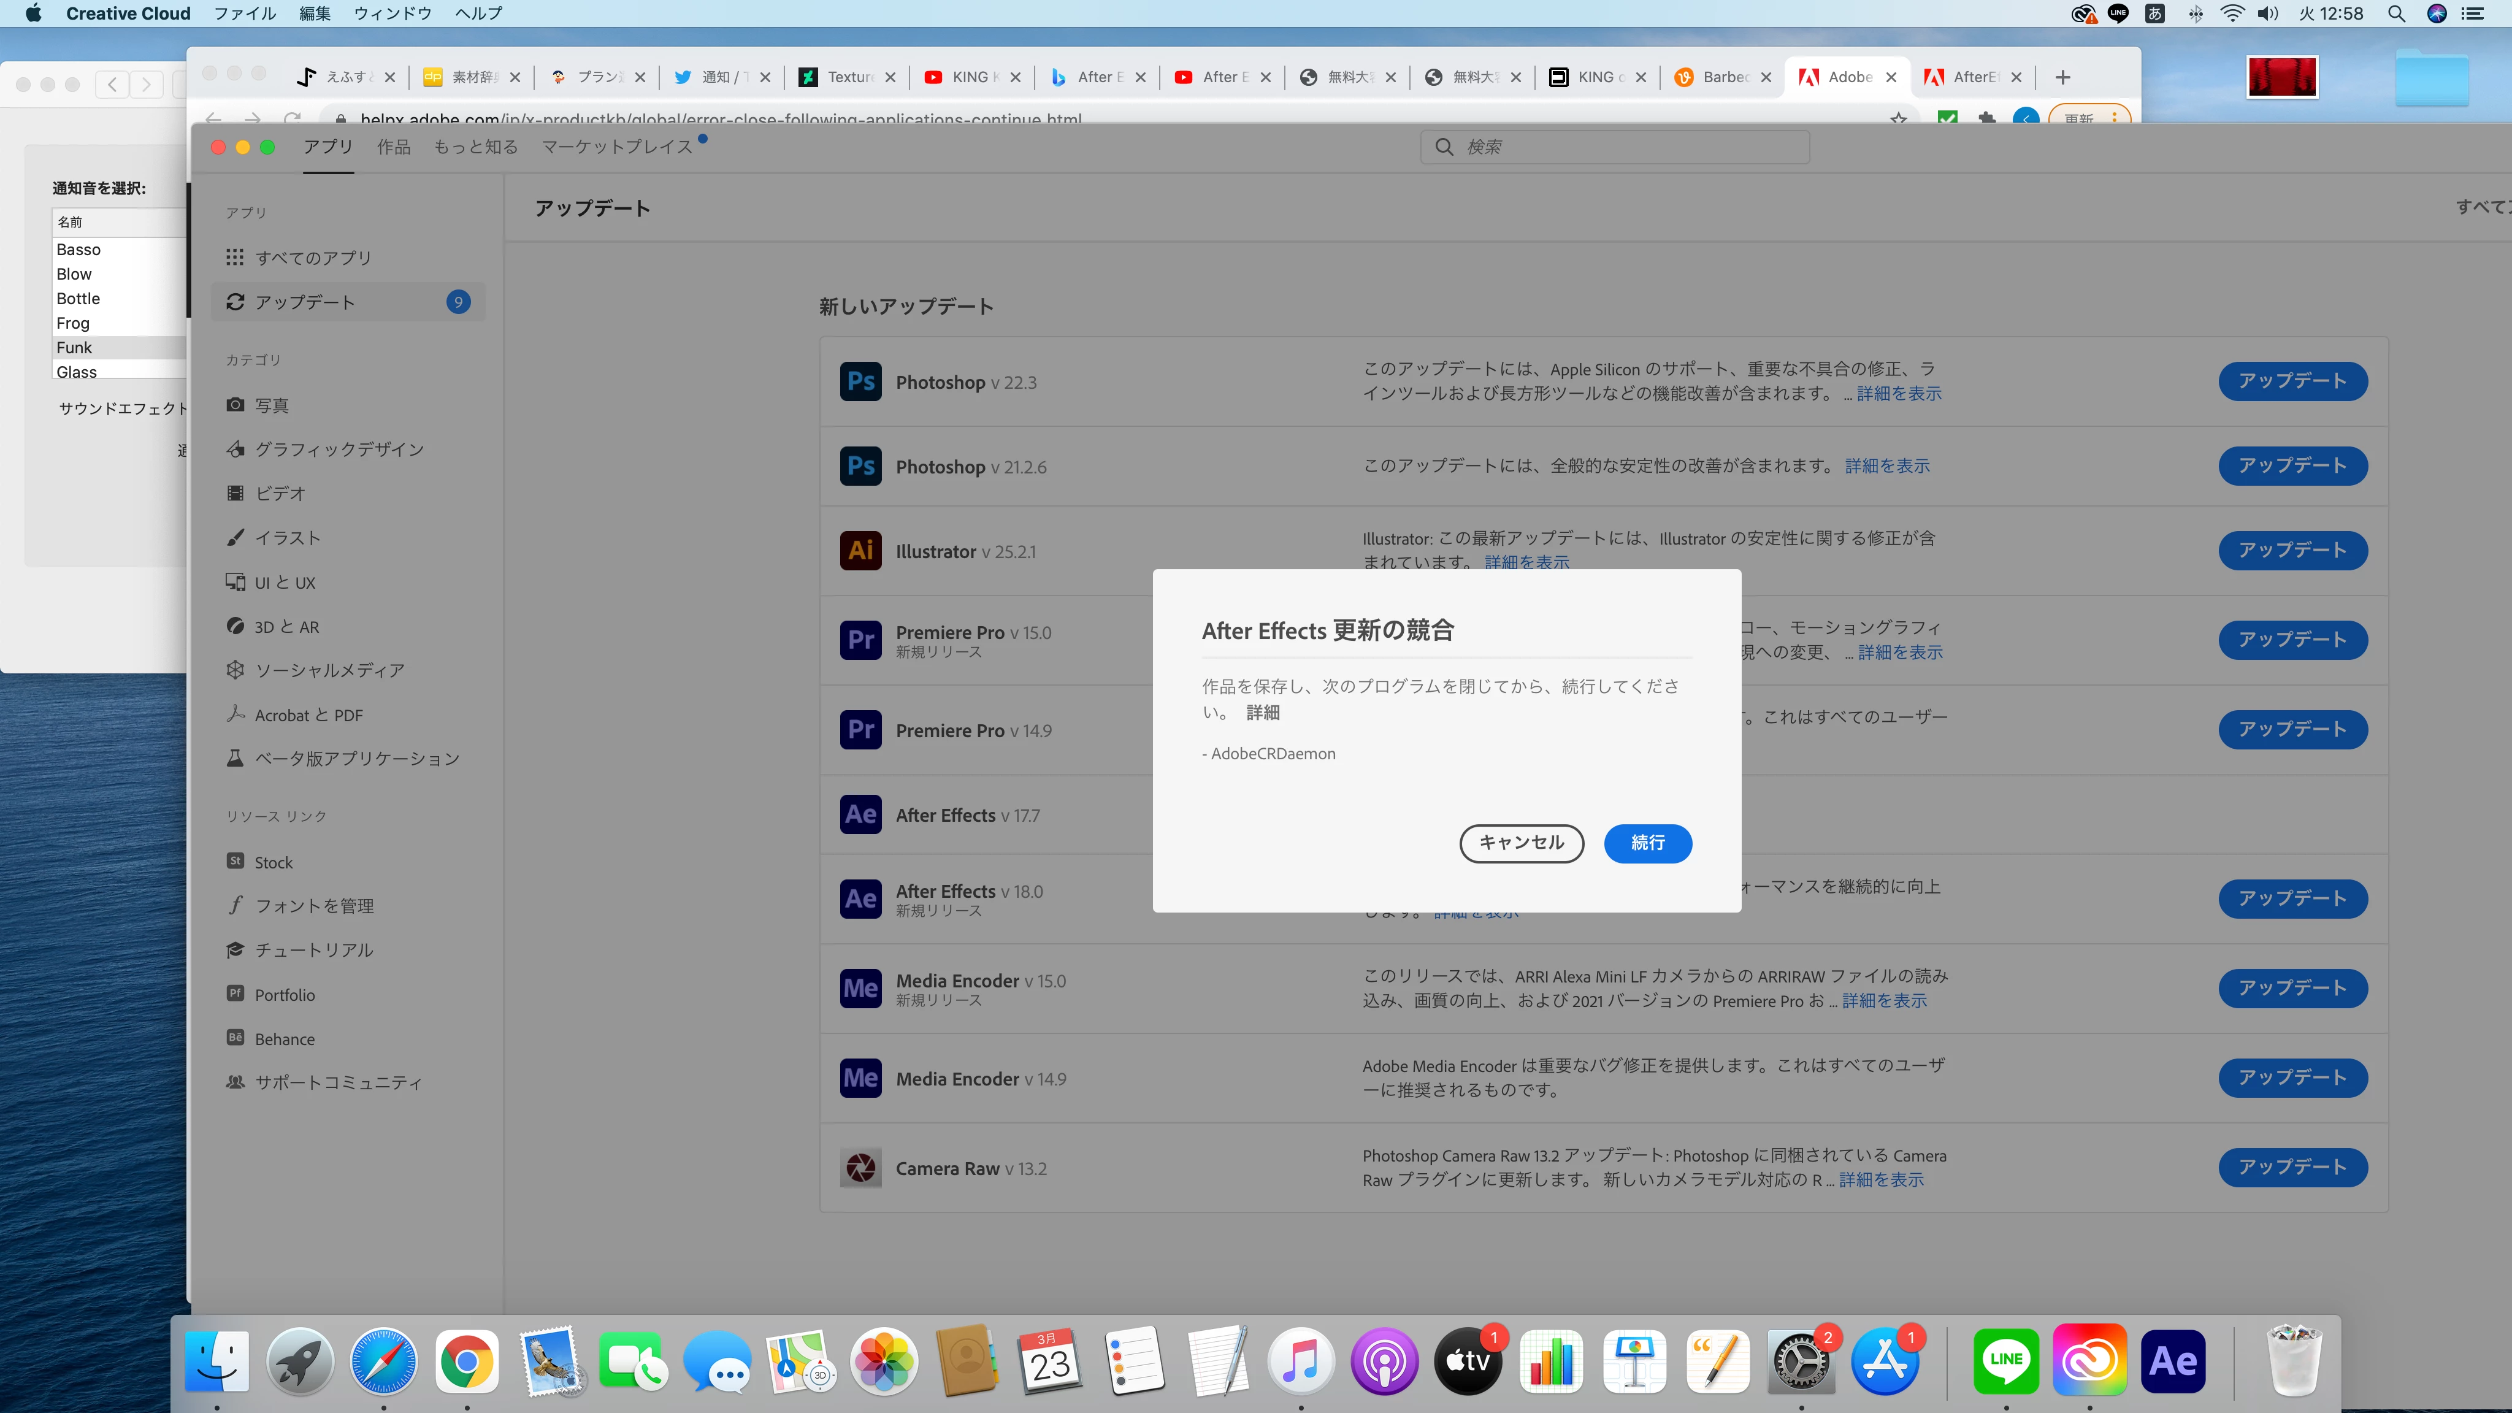The width and height of the screenshot is (2512, 1413).
Task: Open the Creative Cloud app in the Dock
Action: [2089, 1360]
